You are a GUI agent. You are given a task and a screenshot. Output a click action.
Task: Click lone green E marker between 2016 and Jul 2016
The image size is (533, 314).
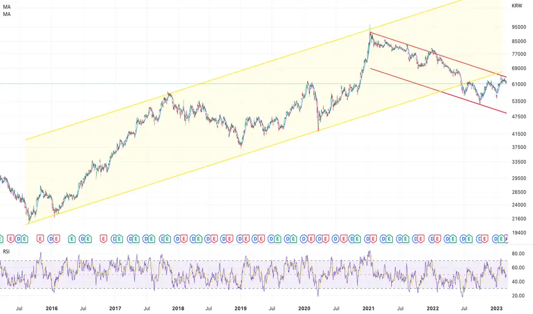click(71, 239)
